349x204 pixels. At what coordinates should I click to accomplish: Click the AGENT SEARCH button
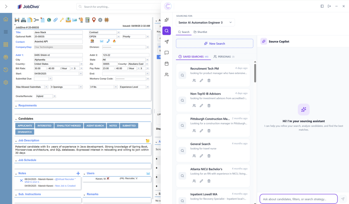[95, 126]
